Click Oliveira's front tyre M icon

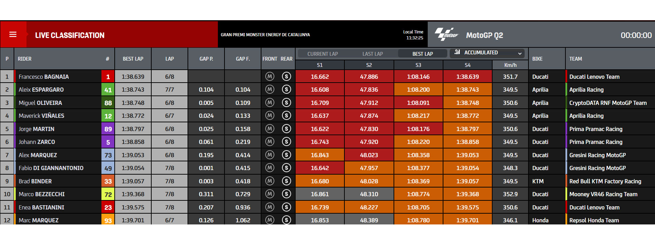click(270, 102)
